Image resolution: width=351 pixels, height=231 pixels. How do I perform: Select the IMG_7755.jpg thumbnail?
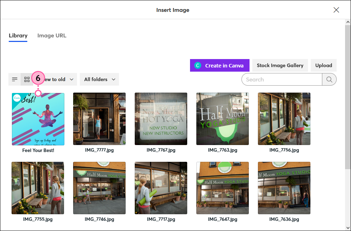point(38,188)
